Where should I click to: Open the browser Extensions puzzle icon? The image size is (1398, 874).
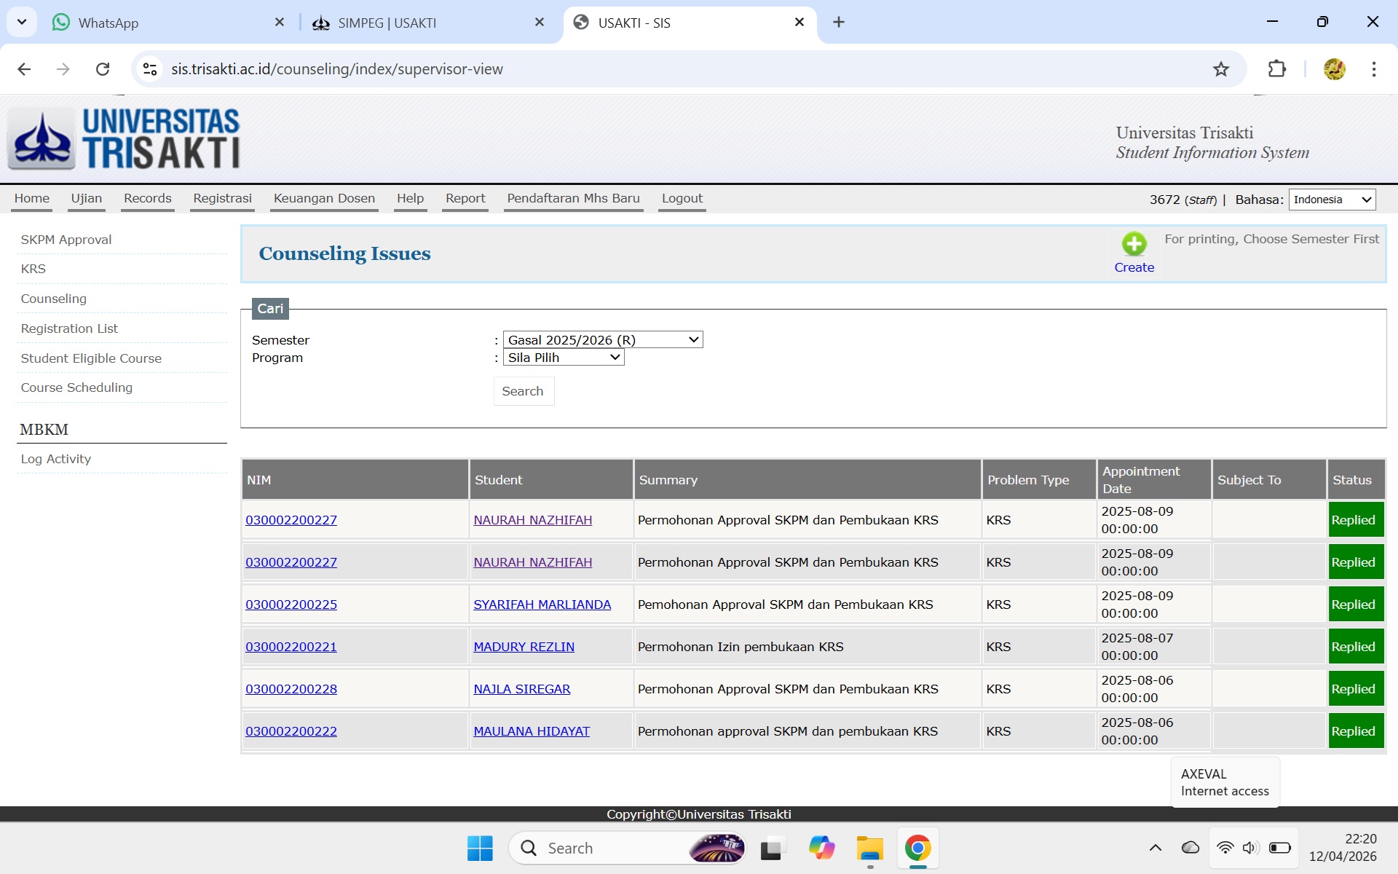pos(1276,69)
